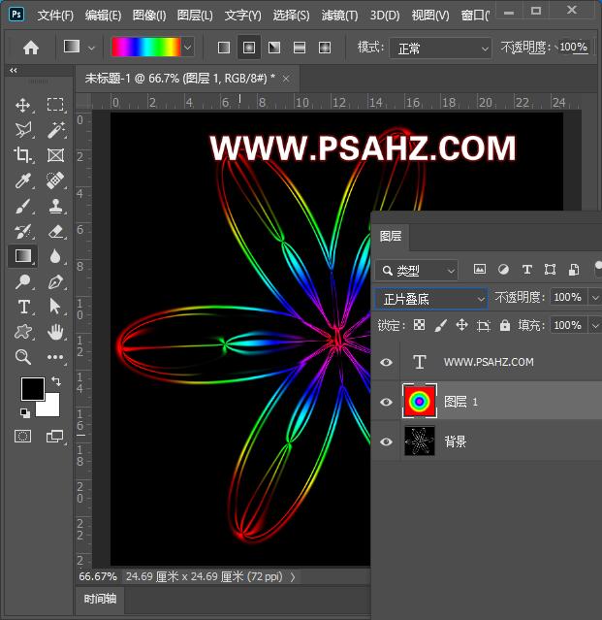Screen dimensions: 602x620
Task: Expand the layer 填充 slider arrow
Action: pos(595,325)
